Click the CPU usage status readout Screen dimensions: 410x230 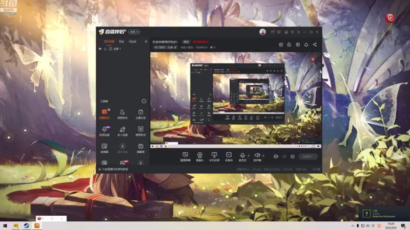pyautogui.click(x=288, y=170)
